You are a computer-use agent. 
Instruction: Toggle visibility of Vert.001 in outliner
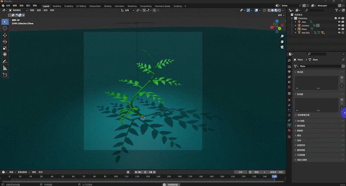(x=339, y=32)
